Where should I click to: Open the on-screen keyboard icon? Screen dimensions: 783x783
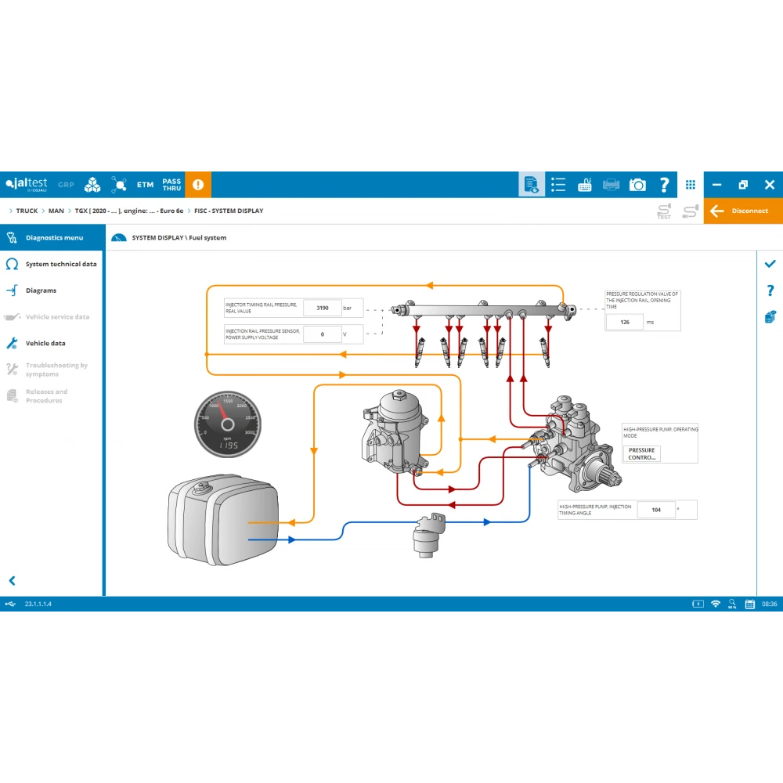coord(585,185)
